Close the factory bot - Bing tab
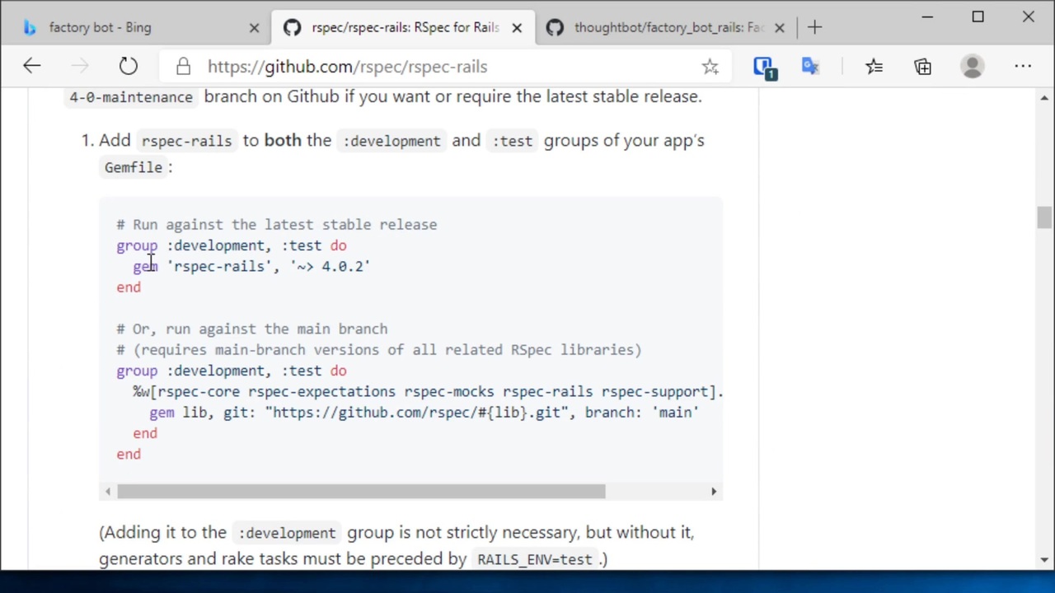1055x593 pixels. (254, 27)
